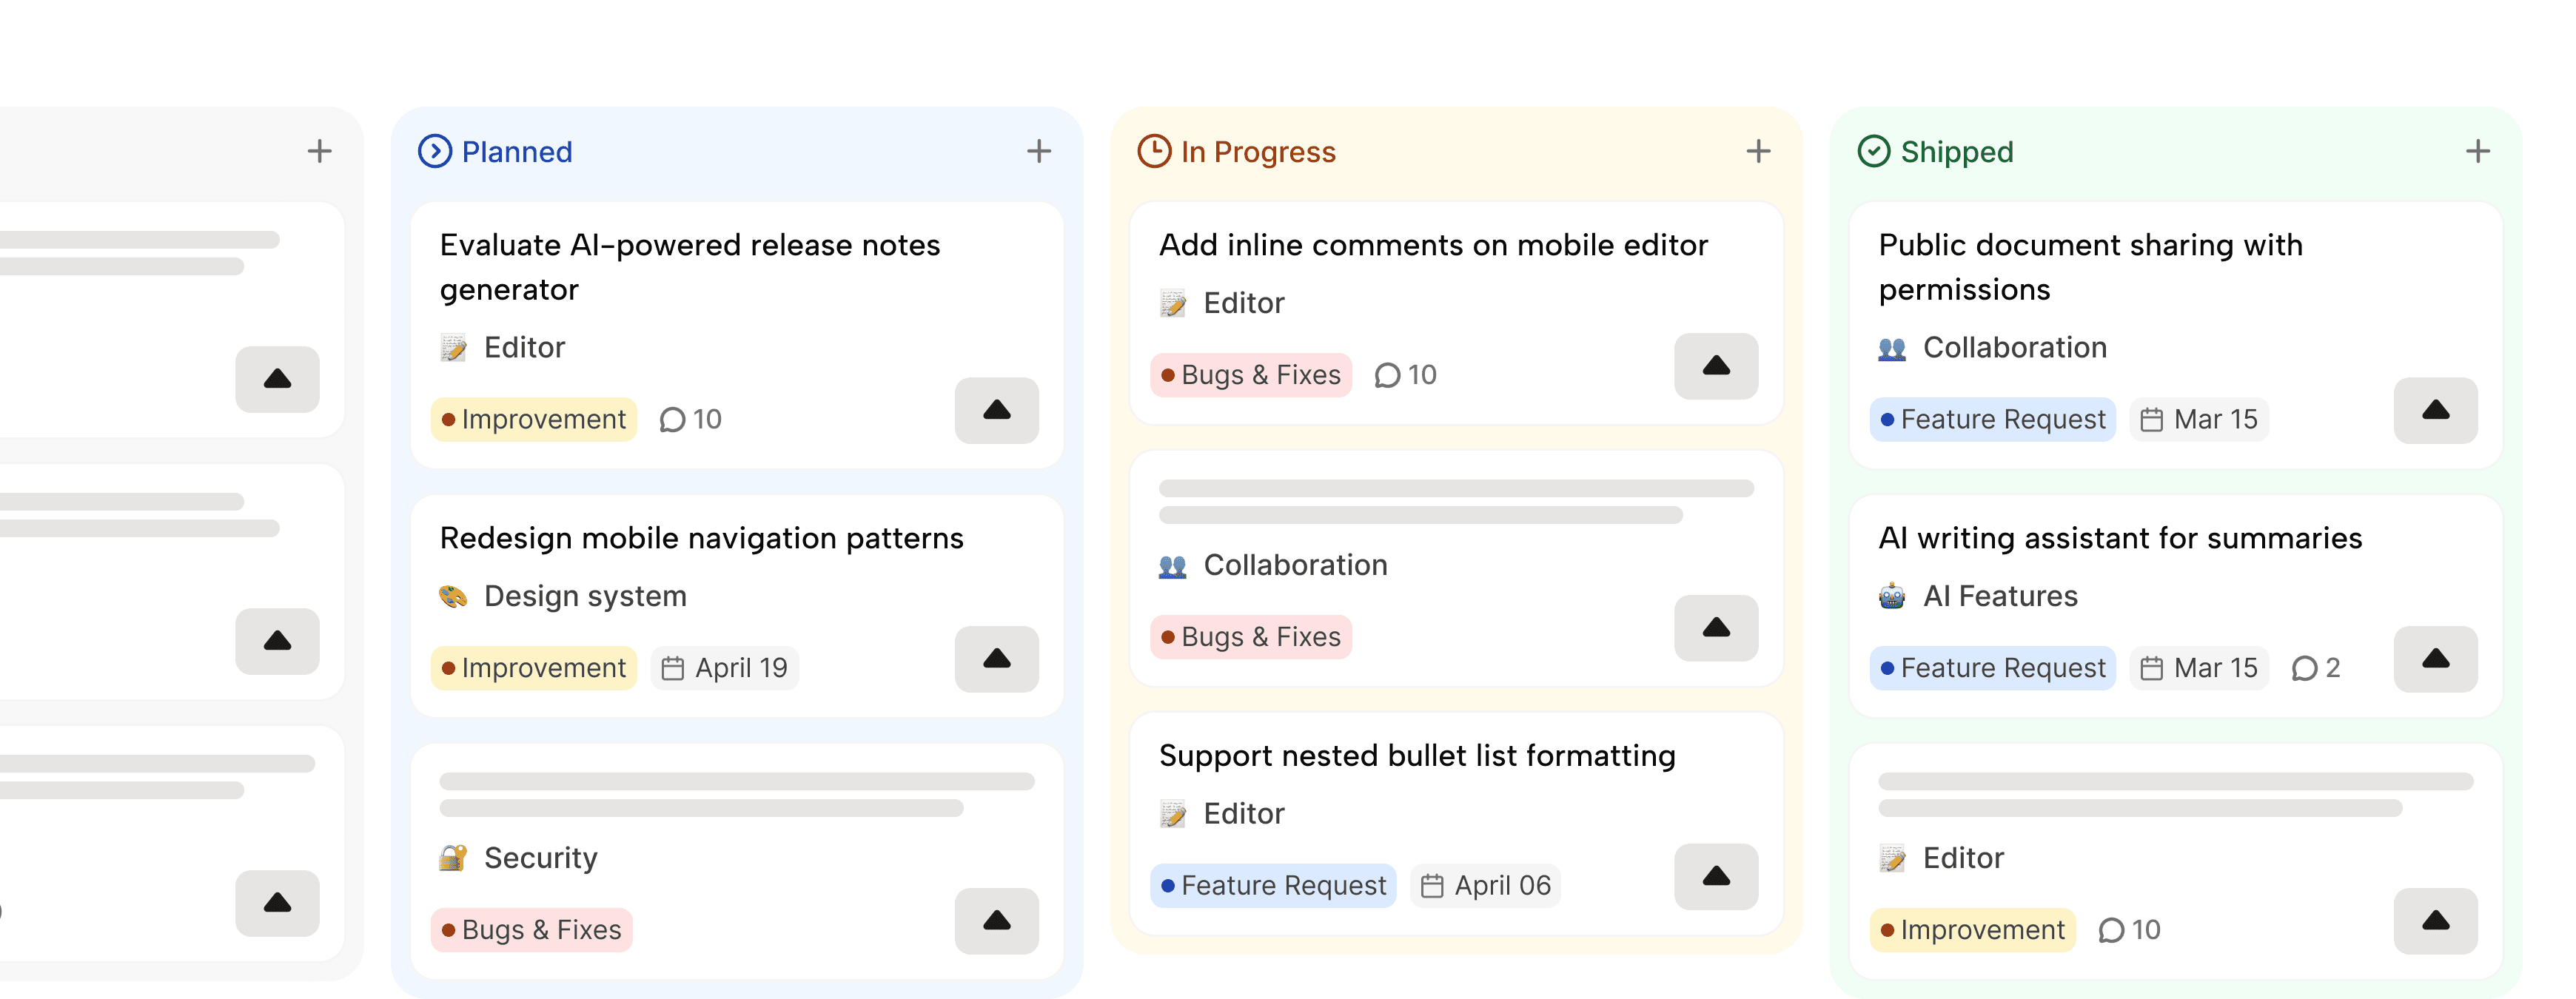2576x999 pixels.
Task: Upvote Redesign mobile navigation patterns card
Action: 996,659
